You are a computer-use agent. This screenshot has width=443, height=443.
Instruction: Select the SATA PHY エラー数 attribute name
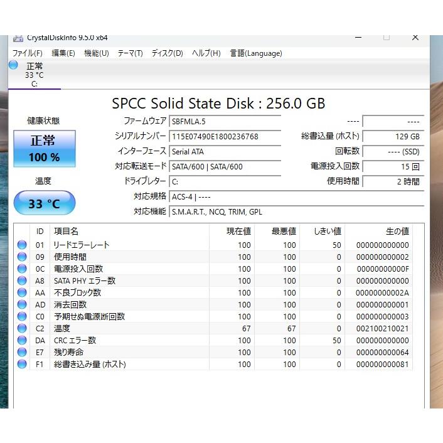(85, 280)
